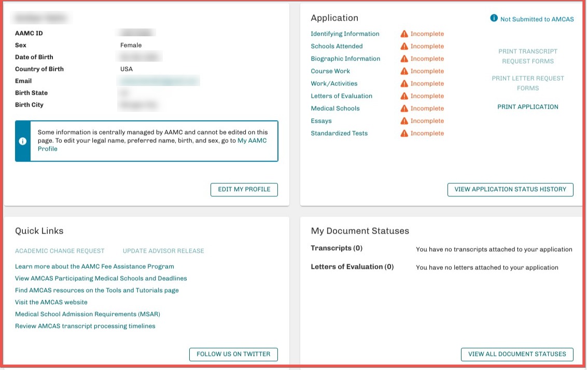Viewport: 587px width, 370px height.
Task: Click the Country of Birth value 'USA'
Action: [126, 69]
